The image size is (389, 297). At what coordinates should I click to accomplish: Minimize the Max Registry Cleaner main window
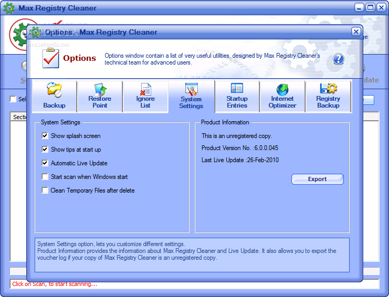(359, 8)
